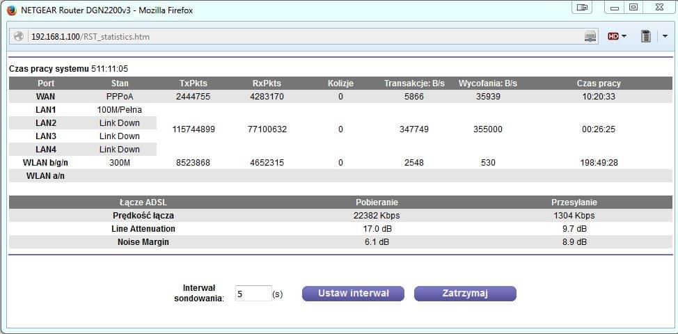Click the Line Attenuation row label

(x=143, y=229)
